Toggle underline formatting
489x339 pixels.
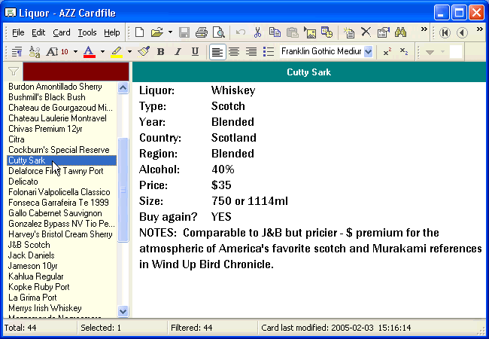point(195,51)
